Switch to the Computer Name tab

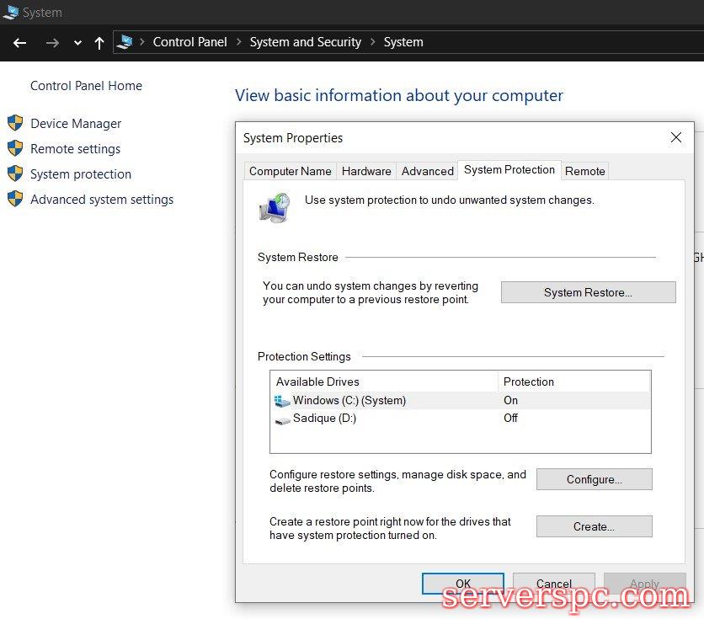tap(290, 171)
